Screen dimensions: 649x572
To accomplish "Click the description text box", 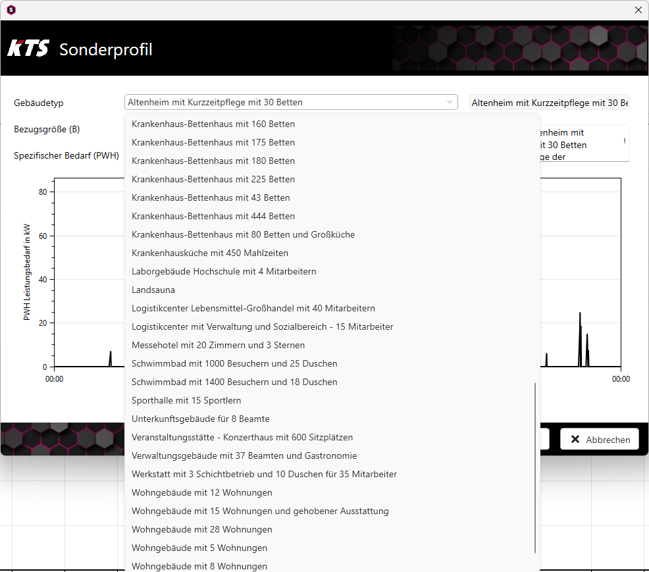I will click(584, 143).
